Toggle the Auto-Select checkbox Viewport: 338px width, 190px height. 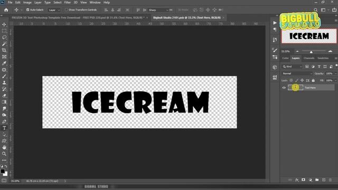(x=27, y=10)
